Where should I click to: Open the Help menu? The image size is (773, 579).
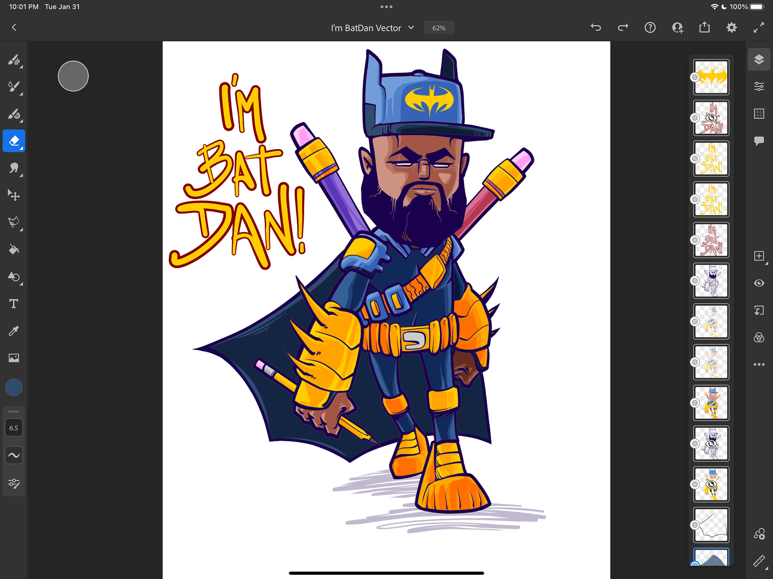coord(650,27)
